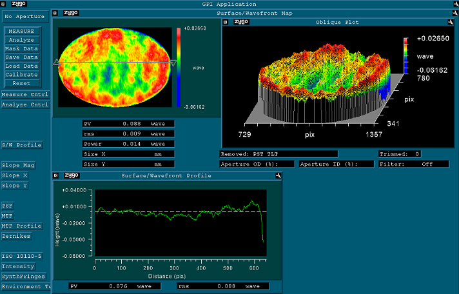Open the PSF view
The width and height of the screenshot is (459, 294).
pos(7,206)
